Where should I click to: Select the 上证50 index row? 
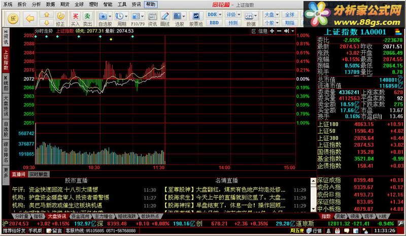click(x=360, y=131)
